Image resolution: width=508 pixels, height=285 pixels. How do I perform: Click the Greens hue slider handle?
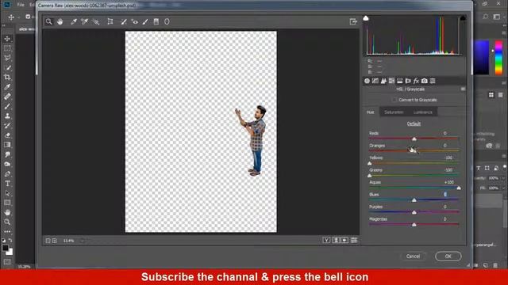pyautogui.click(x=370, y=176)
